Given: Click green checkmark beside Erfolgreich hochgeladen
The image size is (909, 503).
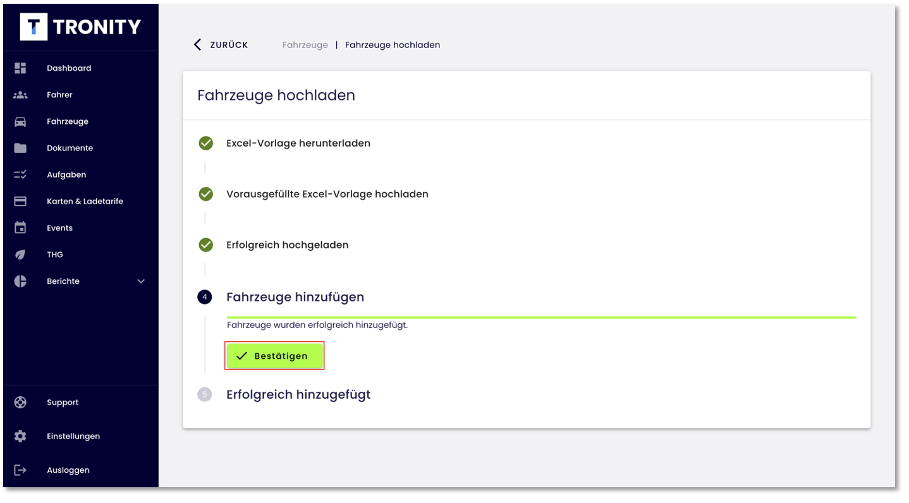Looking at the screenshot, I should (x=206, y=245).
